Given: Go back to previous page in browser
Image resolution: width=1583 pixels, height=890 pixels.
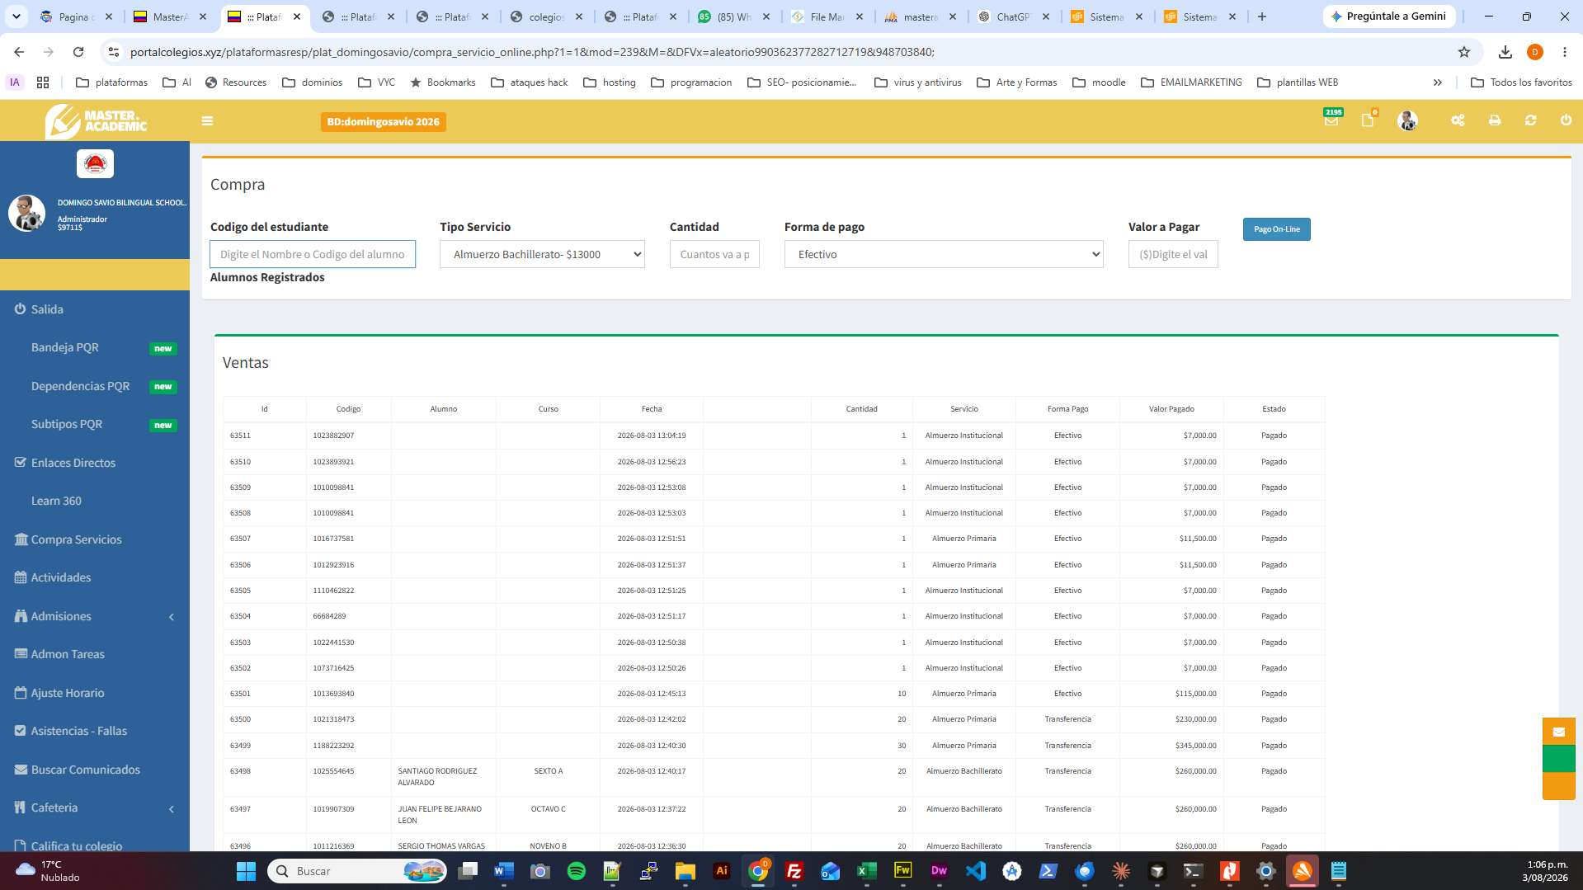Looking at the screenshot, I should (x=19, y=52).
